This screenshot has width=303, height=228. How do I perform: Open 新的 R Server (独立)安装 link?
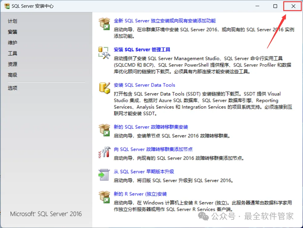(x=140, y=194)
